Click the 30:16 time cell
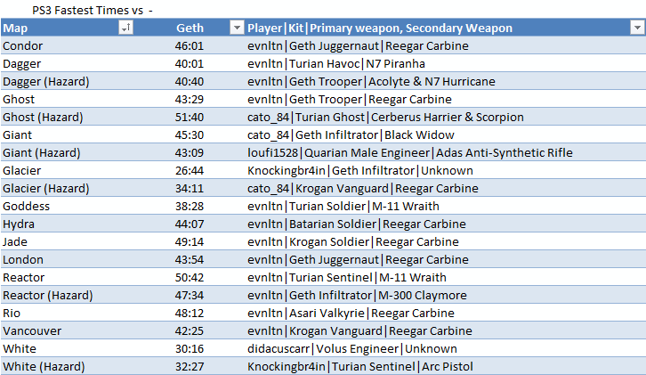This screenshot has width=646, height=375. pyautogui.click(x=190, y=348)
